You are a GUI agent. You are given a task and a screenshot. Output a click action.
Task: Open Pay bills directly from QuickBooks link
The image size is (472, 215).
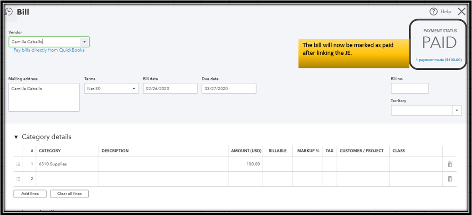(49, 50)
